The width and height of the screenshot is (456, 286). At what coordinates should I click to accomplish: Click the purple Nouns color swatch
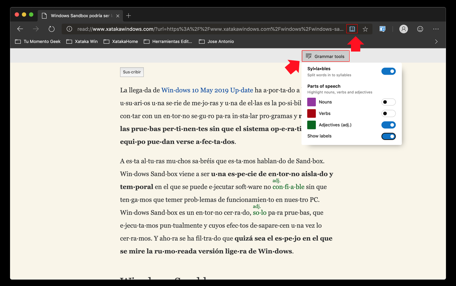pos(311,102)
